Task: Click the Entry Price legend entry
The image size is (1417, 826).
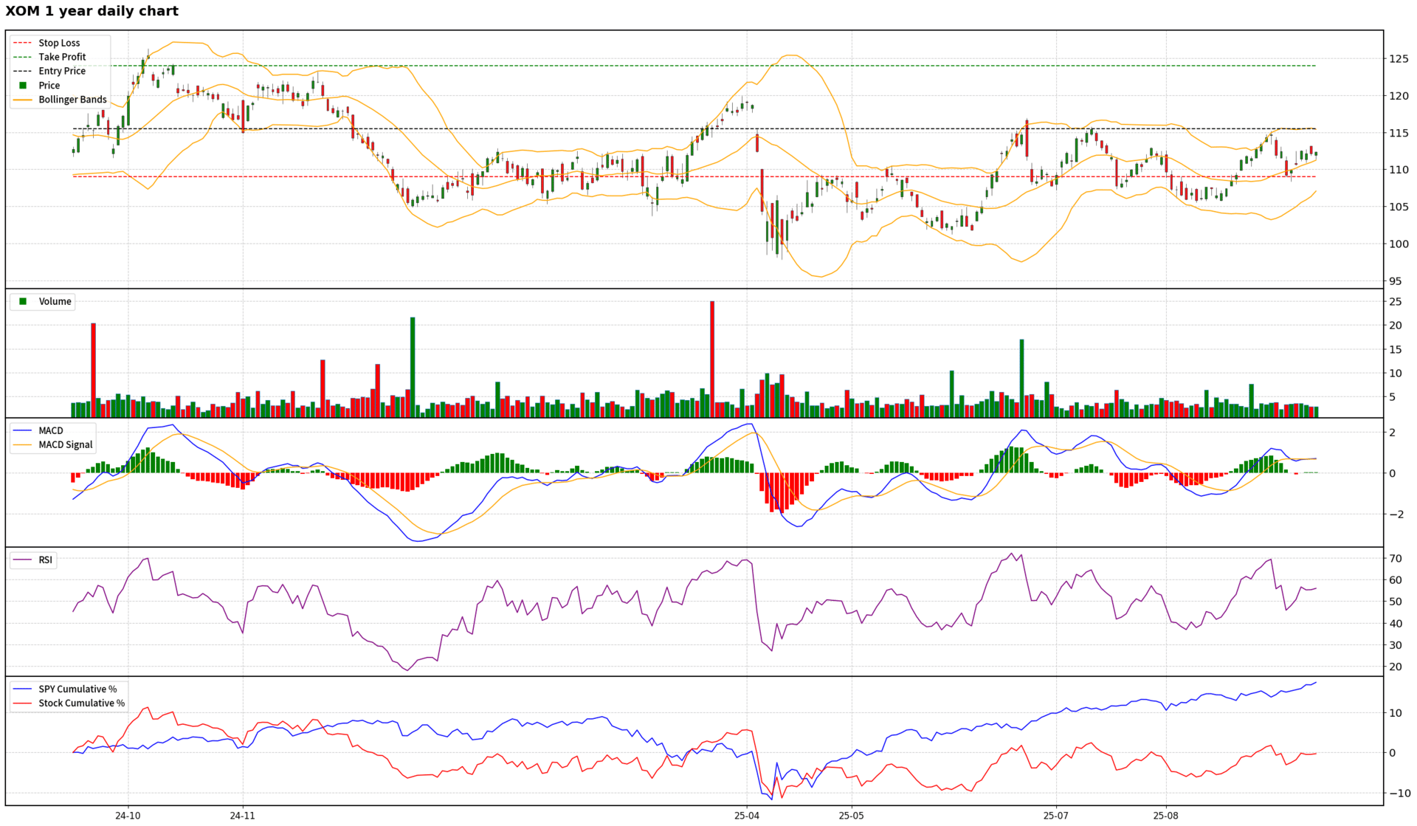Action: click(62, 71)
